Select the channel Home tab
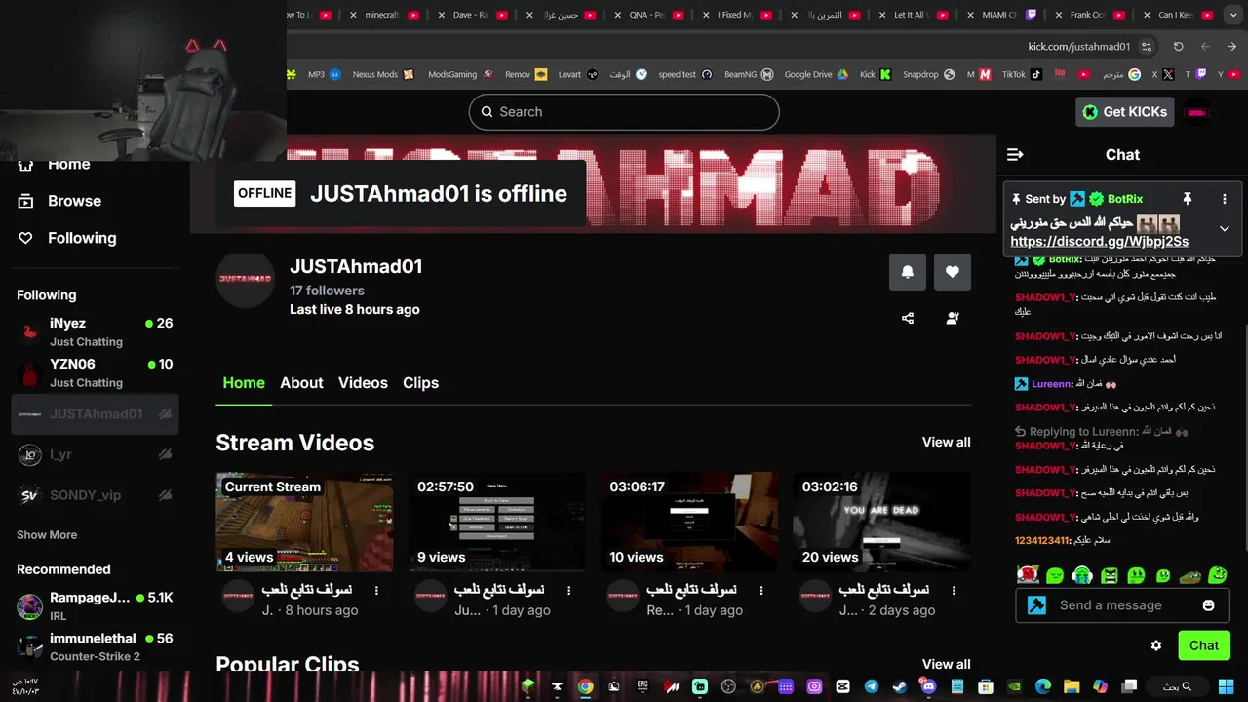Viewport: 1248px width, 702px height. (244, 383)
